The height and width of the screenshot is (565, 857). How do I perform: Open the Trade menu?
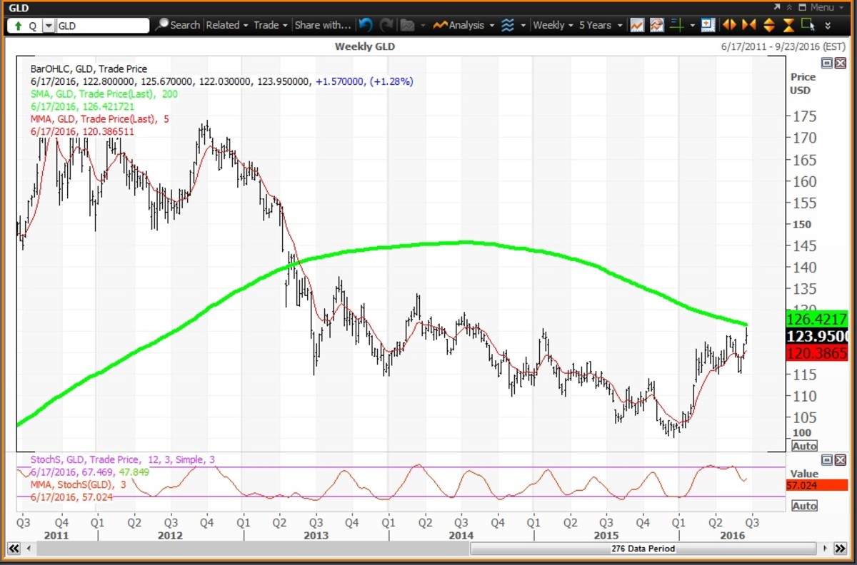pyautogui.click(x=271, y=25)
